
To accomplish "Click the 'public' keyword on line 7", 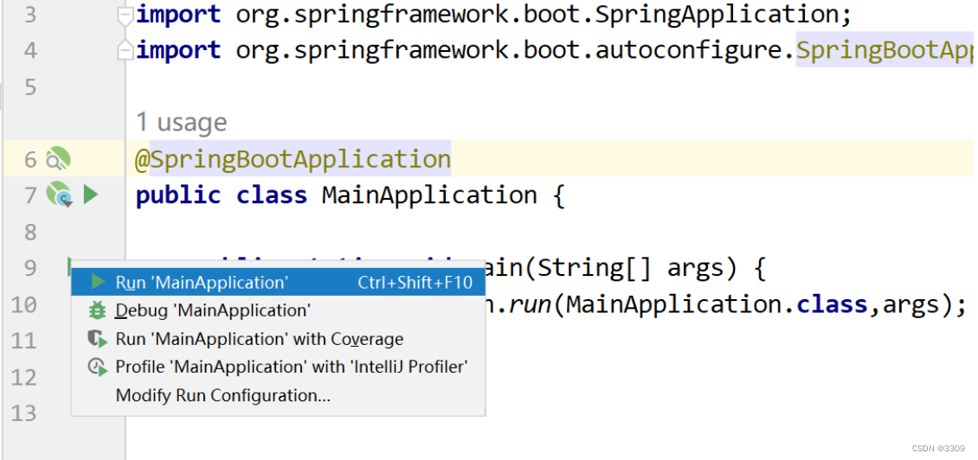I will click(178, 195).
